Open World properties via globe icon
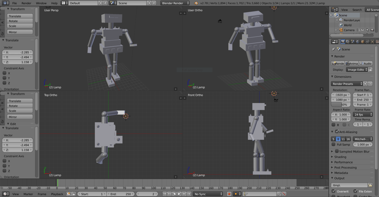 [x=357, y=42]
